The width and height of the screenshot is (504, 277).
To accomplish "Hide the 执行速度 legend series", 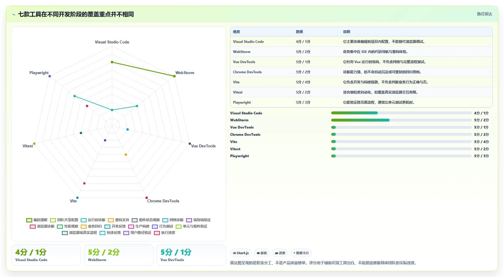I will pos(164,233).
